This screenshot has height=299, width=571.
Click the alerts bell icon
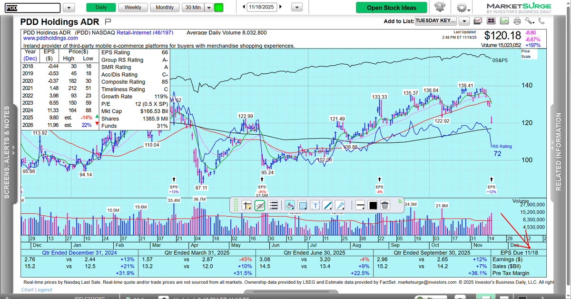coord(440,7)
